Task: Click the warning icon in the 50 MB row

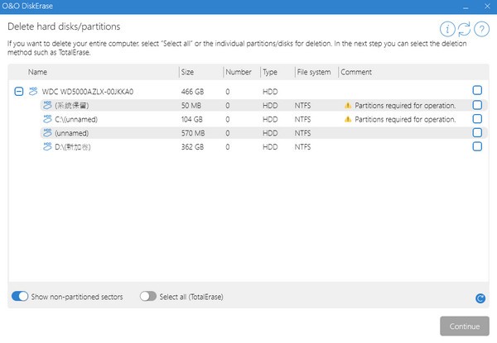Action: [348, 105]
